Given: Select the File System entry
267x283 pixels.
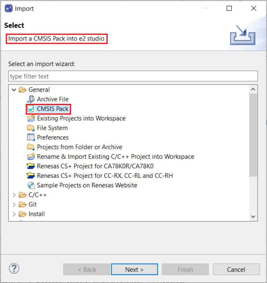Looking at the screenshot, I should click(52, 128).
